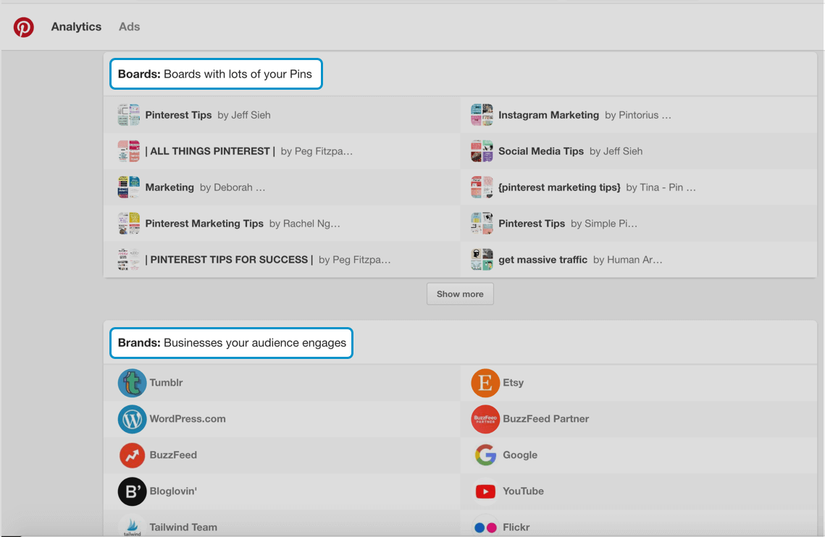Click the YouTube brand icon
Screen dimensions: 825x537
[x=485, y=491]
